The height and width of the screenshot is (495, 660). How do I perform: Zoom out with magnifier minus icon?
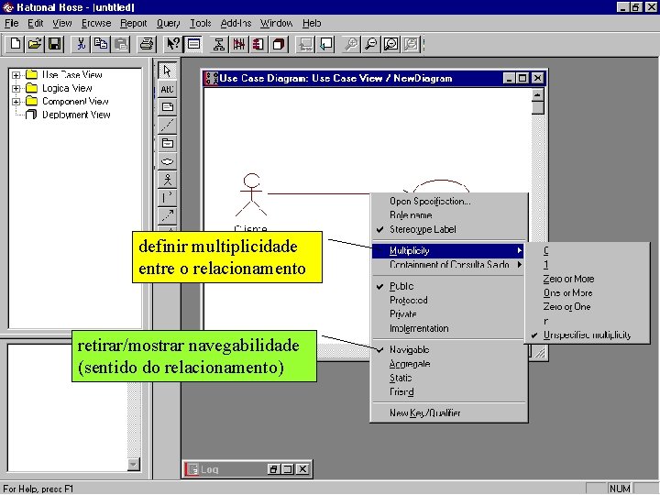tap(371, 44)
